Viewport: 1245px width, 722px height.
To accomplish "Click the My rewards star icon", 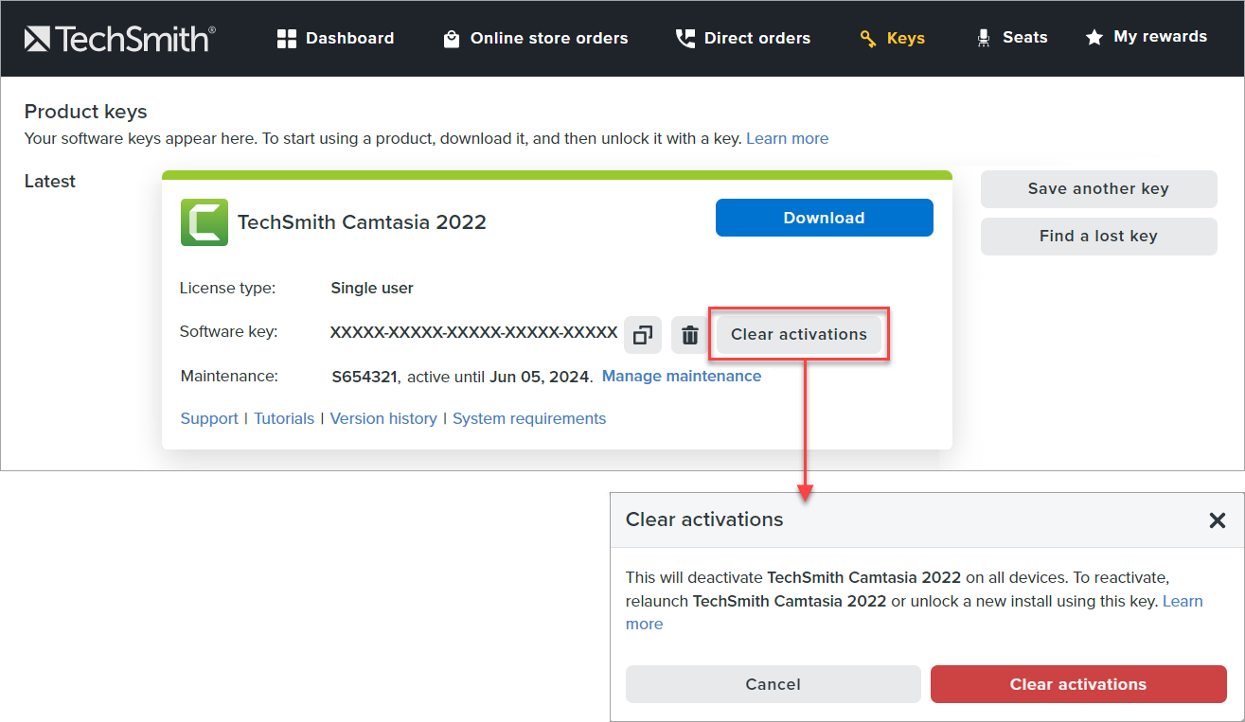I will tap(1095, 37).
